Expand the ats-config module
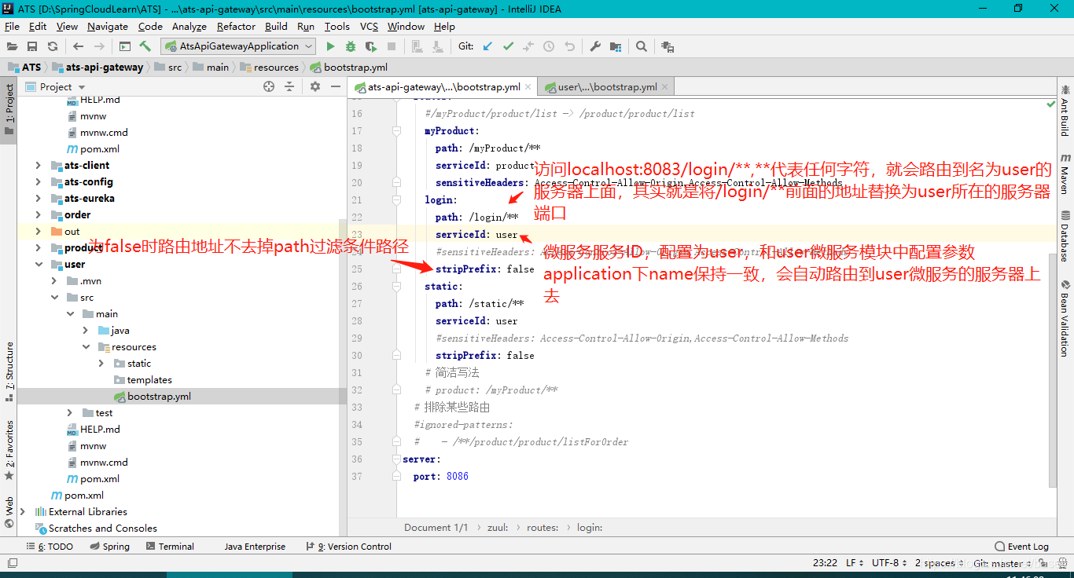 [38, 181]
